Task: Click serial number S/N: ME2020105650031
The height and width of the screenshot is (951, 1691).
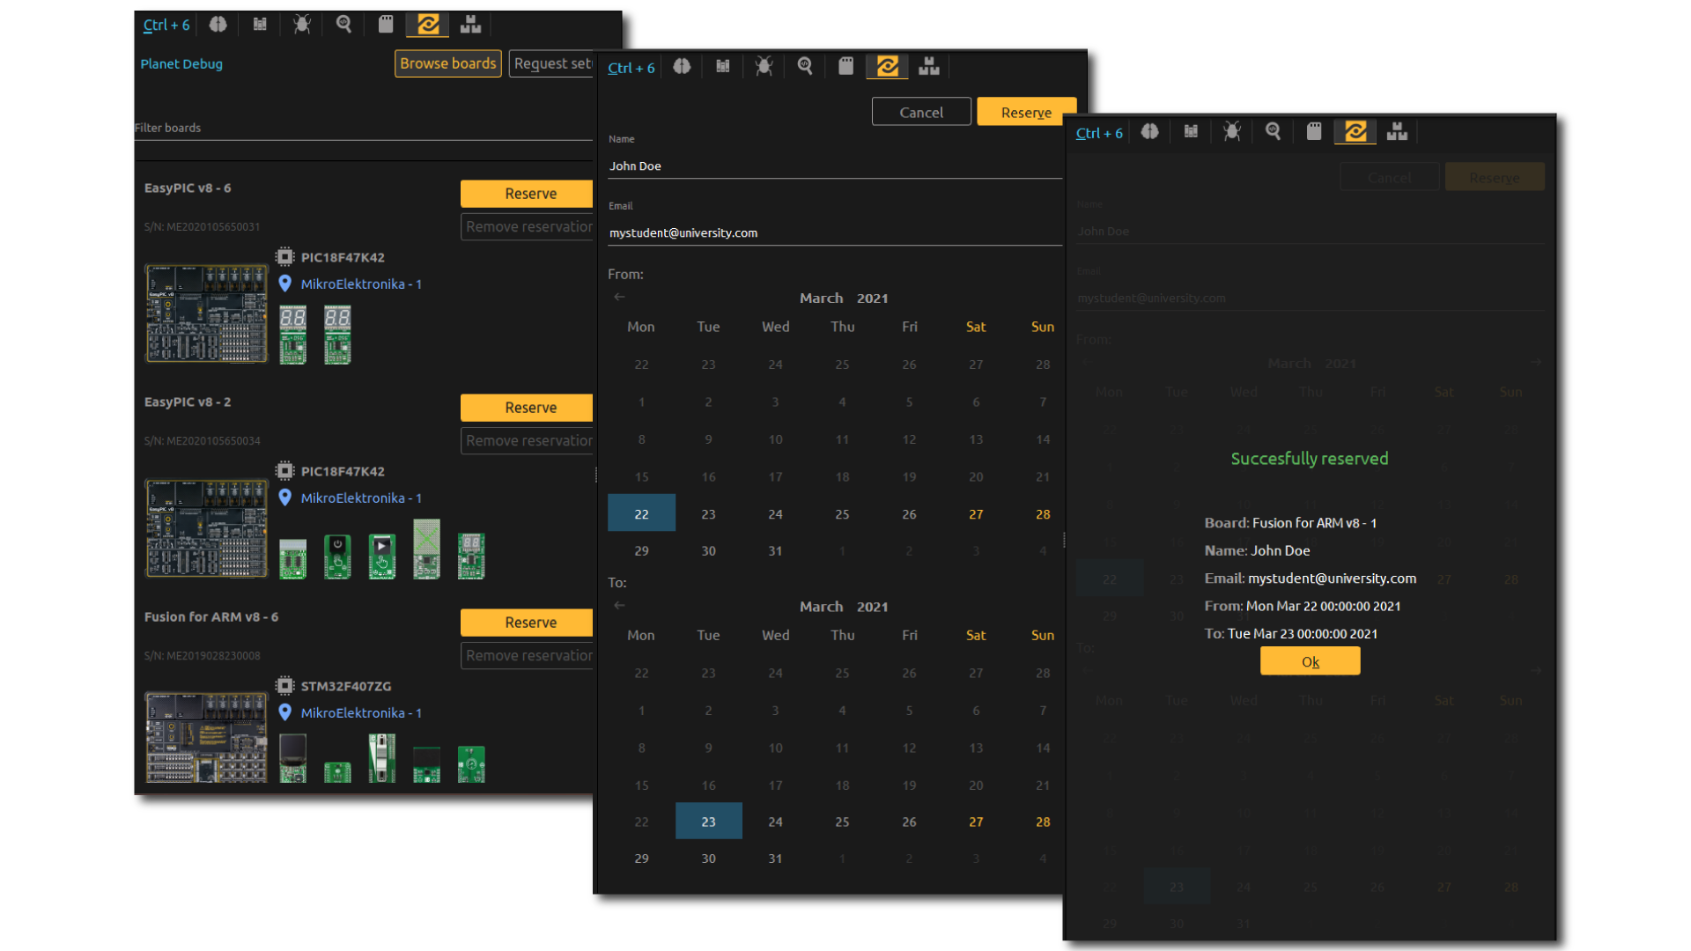Action: tap(203, 226)
